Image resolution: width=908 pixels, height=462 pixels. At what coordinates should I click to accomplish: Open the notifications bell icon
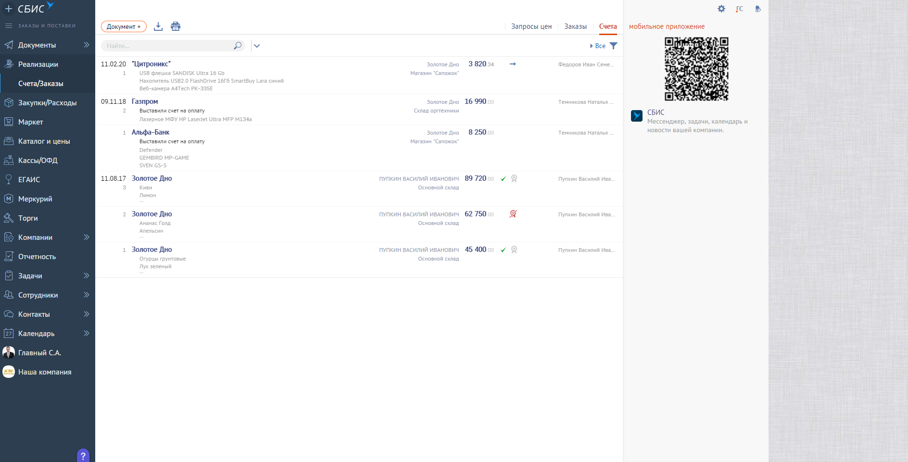(758, 9)
